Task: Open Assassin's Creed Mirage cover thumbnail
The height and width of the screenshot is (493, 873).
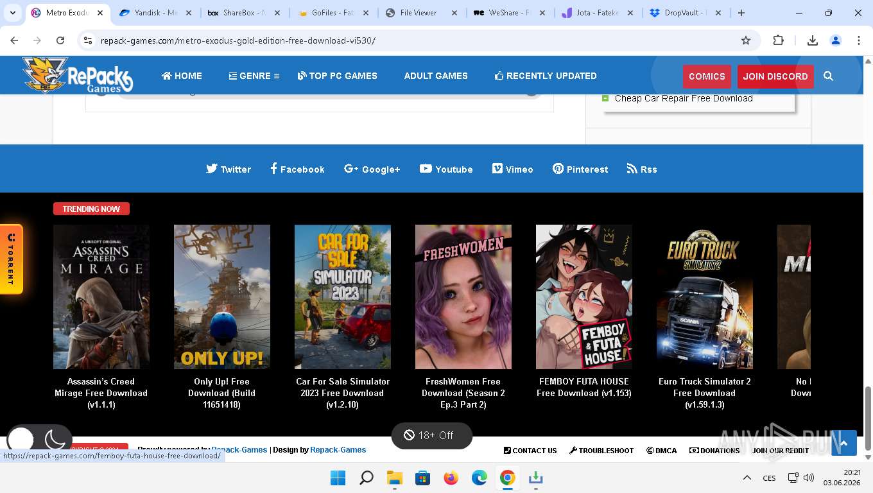Action: tap(101, 297)
